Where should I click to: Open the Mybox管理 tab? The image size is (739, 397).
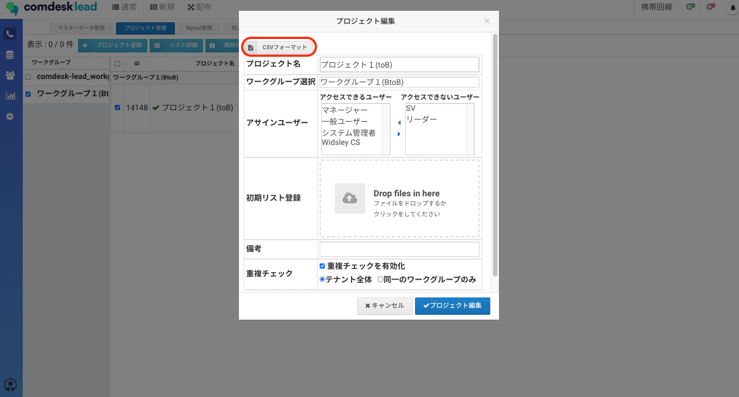[x=199, y=28]
